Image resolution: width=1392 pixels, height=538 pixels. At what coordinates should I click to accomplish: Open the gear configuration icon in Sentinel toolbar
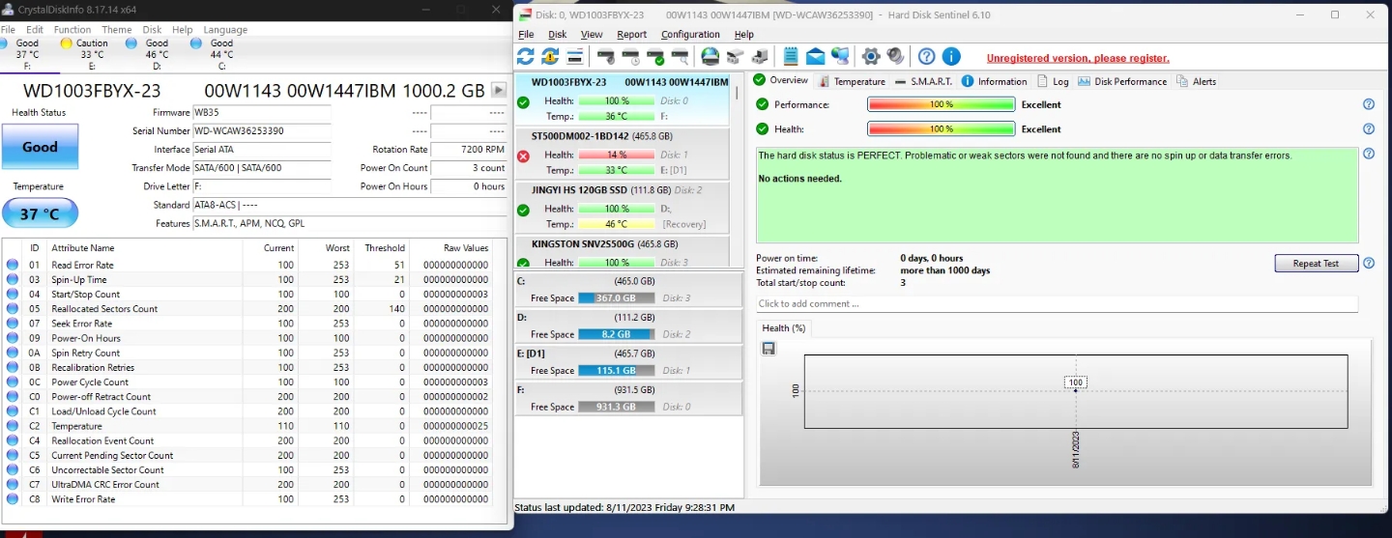click(871, 56)
